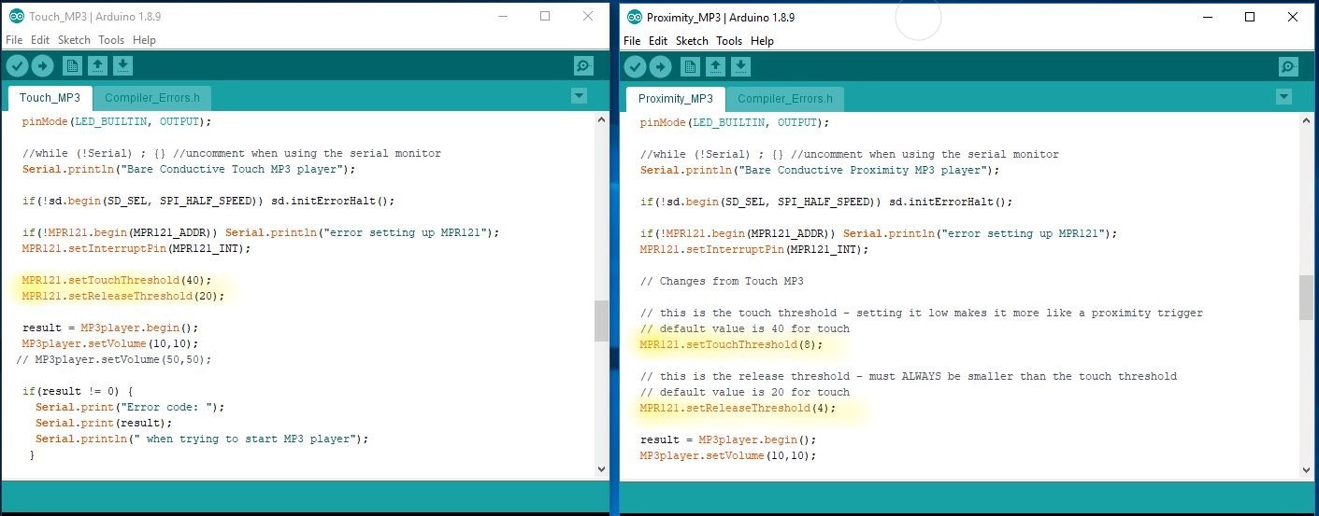Click line MPR121.setReleaseThreshold(4);
This screenshot has width=1319, height=516.
[x=738, y=408]
